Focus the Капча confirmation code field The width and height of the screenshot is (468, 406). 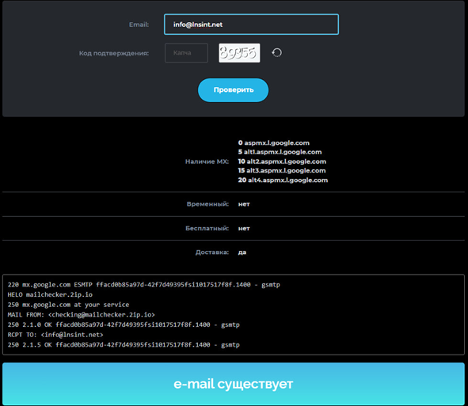[186, 53]
